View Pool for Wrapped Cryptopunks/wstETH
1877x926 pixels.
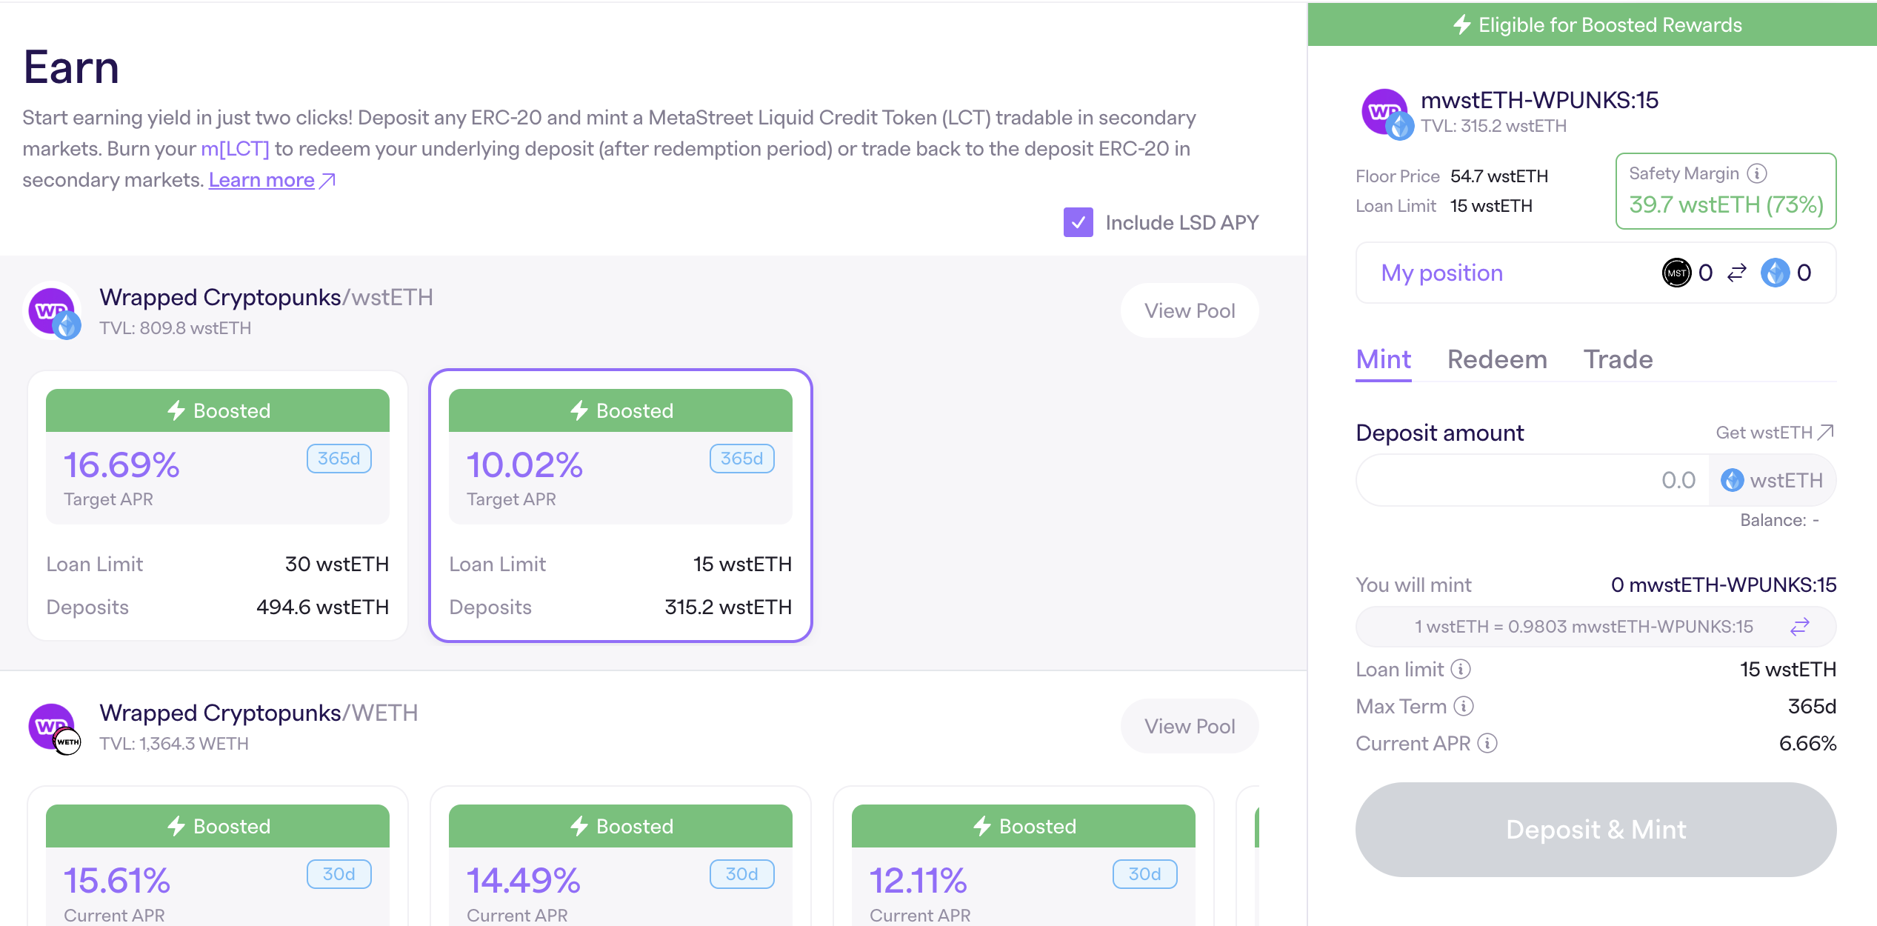pyautogui.click(x=1189, y=311)
